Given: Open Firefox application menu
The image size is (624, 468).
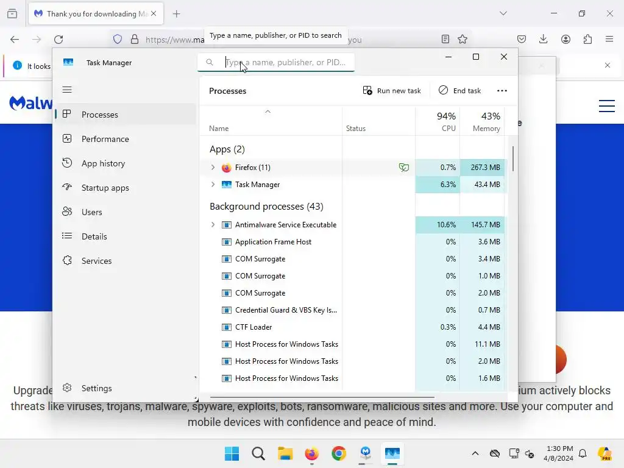Looking at the screenshot, I should (609, 39).
